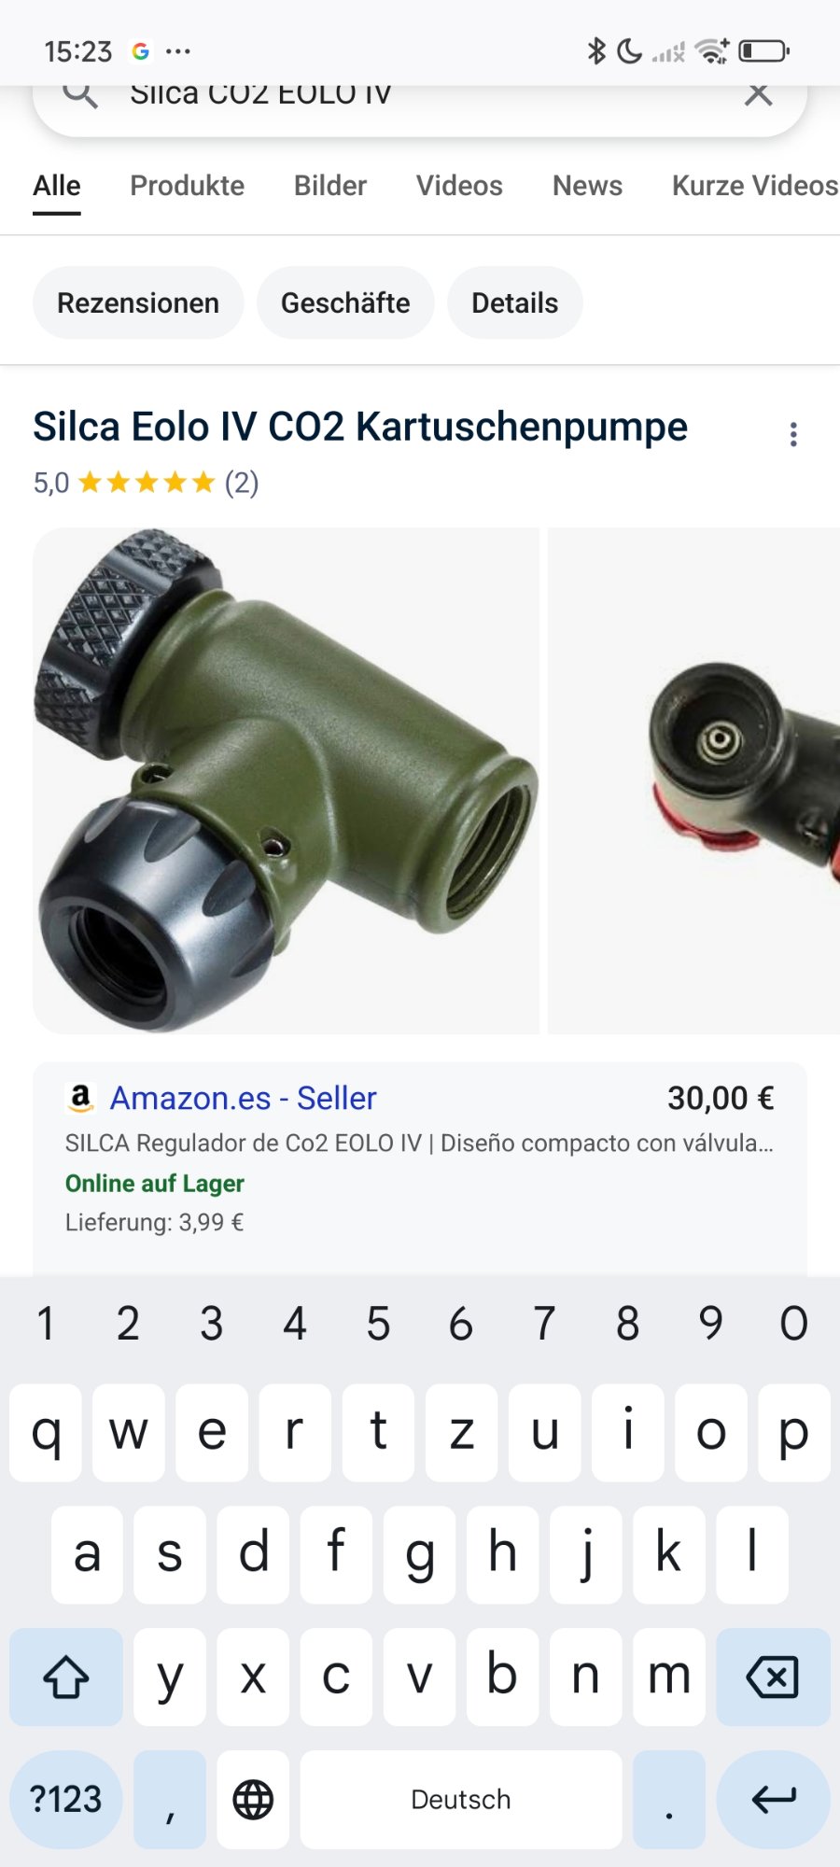The width and height of the screenshot is (840, 1867).
Task: Open the Amazon.es - Seller link
Action: point(244,1098)
